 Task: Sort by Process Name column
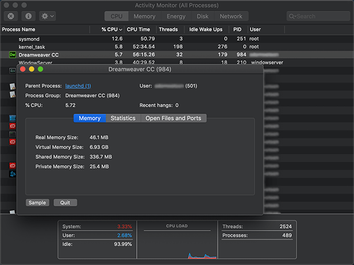tap(45, 29)
